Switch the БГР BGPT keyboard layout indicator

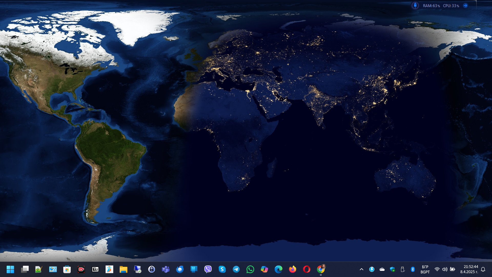(x=425, y=269)
